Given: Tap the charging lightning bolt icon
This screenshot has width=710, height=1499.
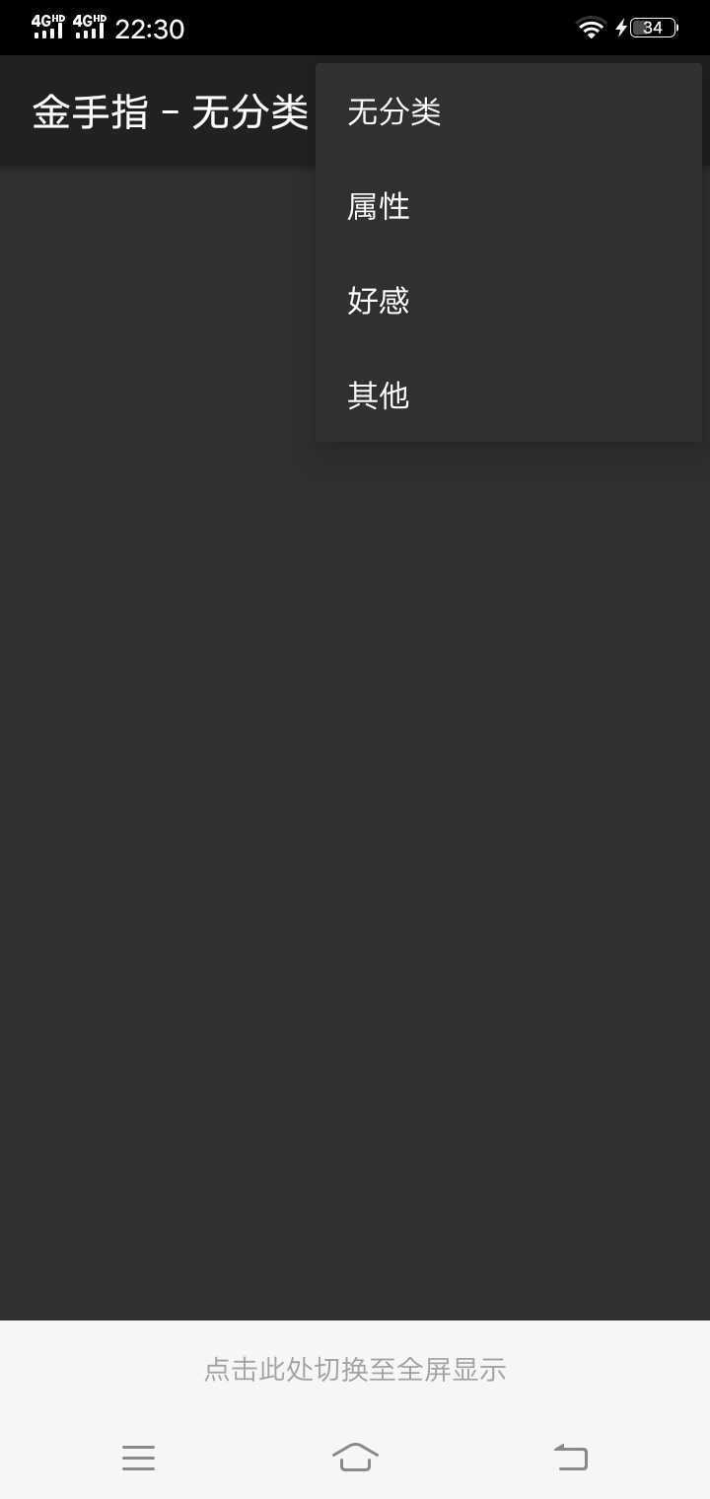Looking at the screenshot, I should tap(621, 28).
